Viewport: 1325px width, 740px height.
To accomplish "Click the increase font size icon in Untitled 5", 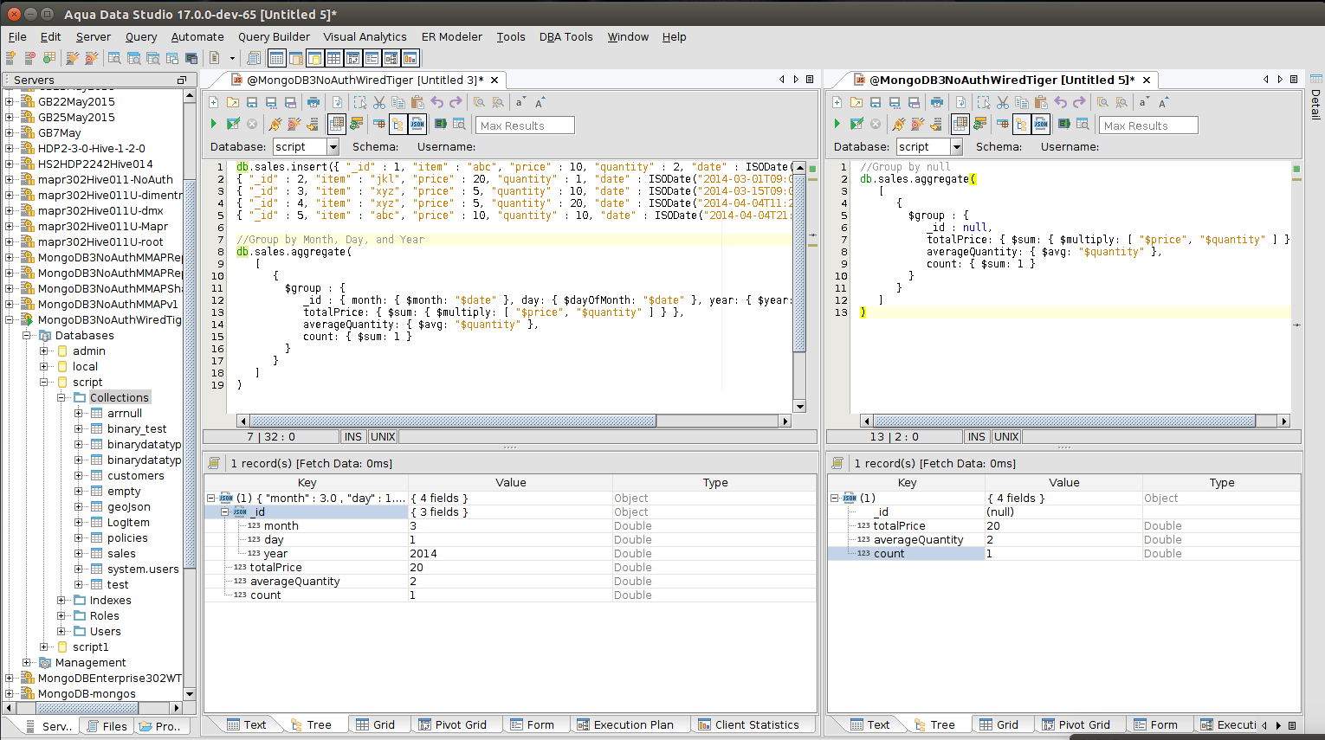I will (1163, 102).
